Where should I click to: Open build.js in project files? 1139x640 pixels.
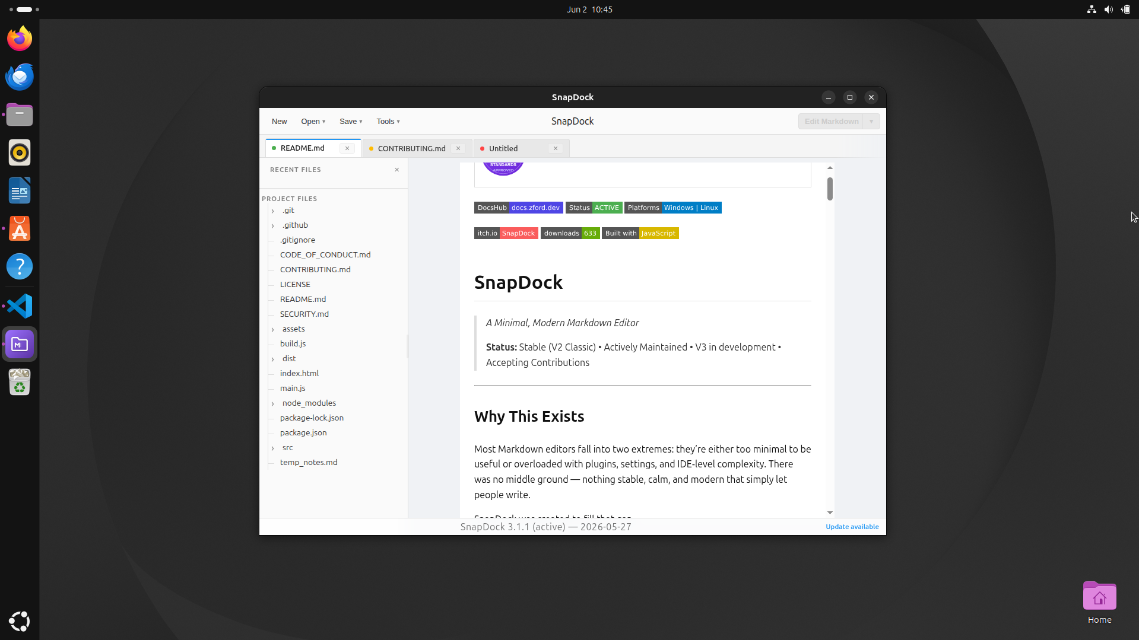click(293, 344)
